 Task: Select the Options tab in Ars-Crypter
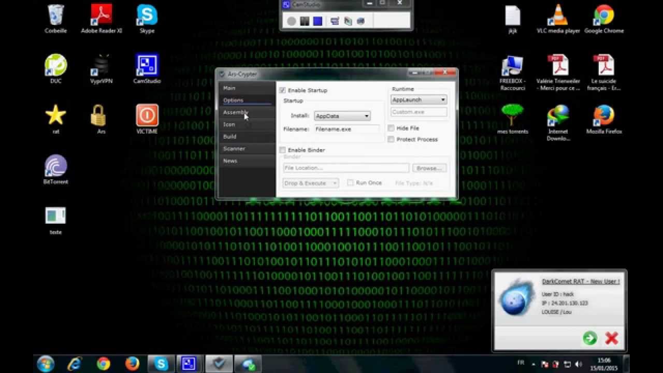[247, 100]
